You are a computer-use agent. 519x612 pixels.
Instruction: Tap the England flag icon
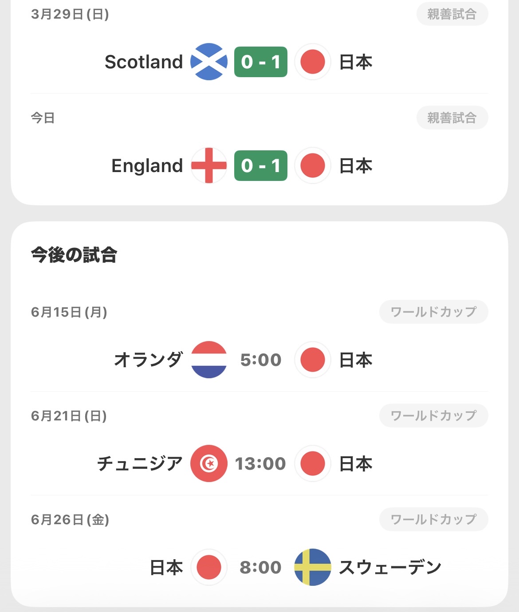tap(209, 165)
